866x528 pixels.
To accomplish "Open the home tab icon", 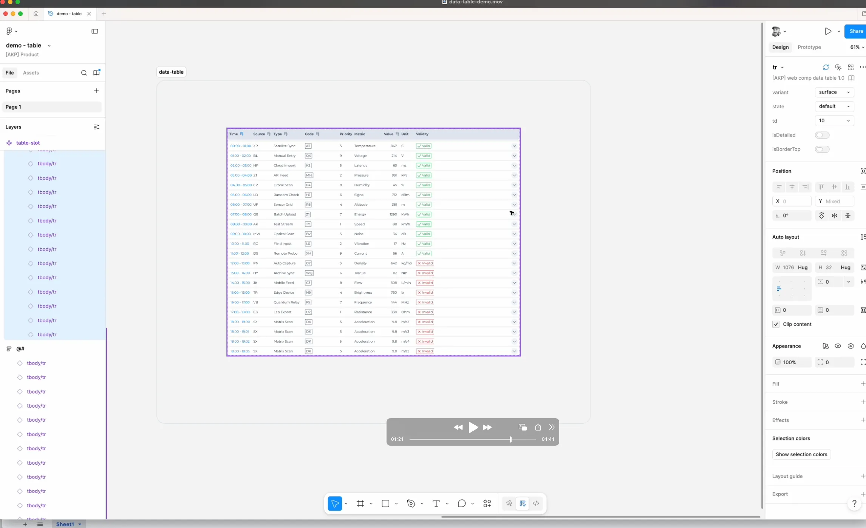I will [36, 14].
